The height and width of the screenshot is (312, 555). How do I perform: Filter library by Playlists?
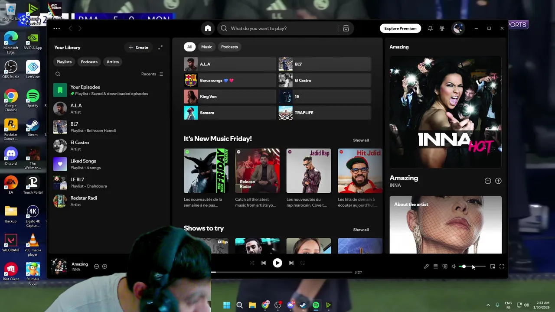pyautogui.click(x=64, y=62)
